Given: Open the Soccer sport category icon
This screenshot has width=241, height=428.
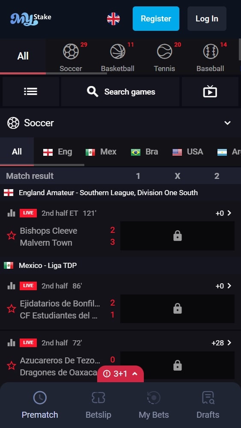Looking at the screenshot, I should click(71, 51).
